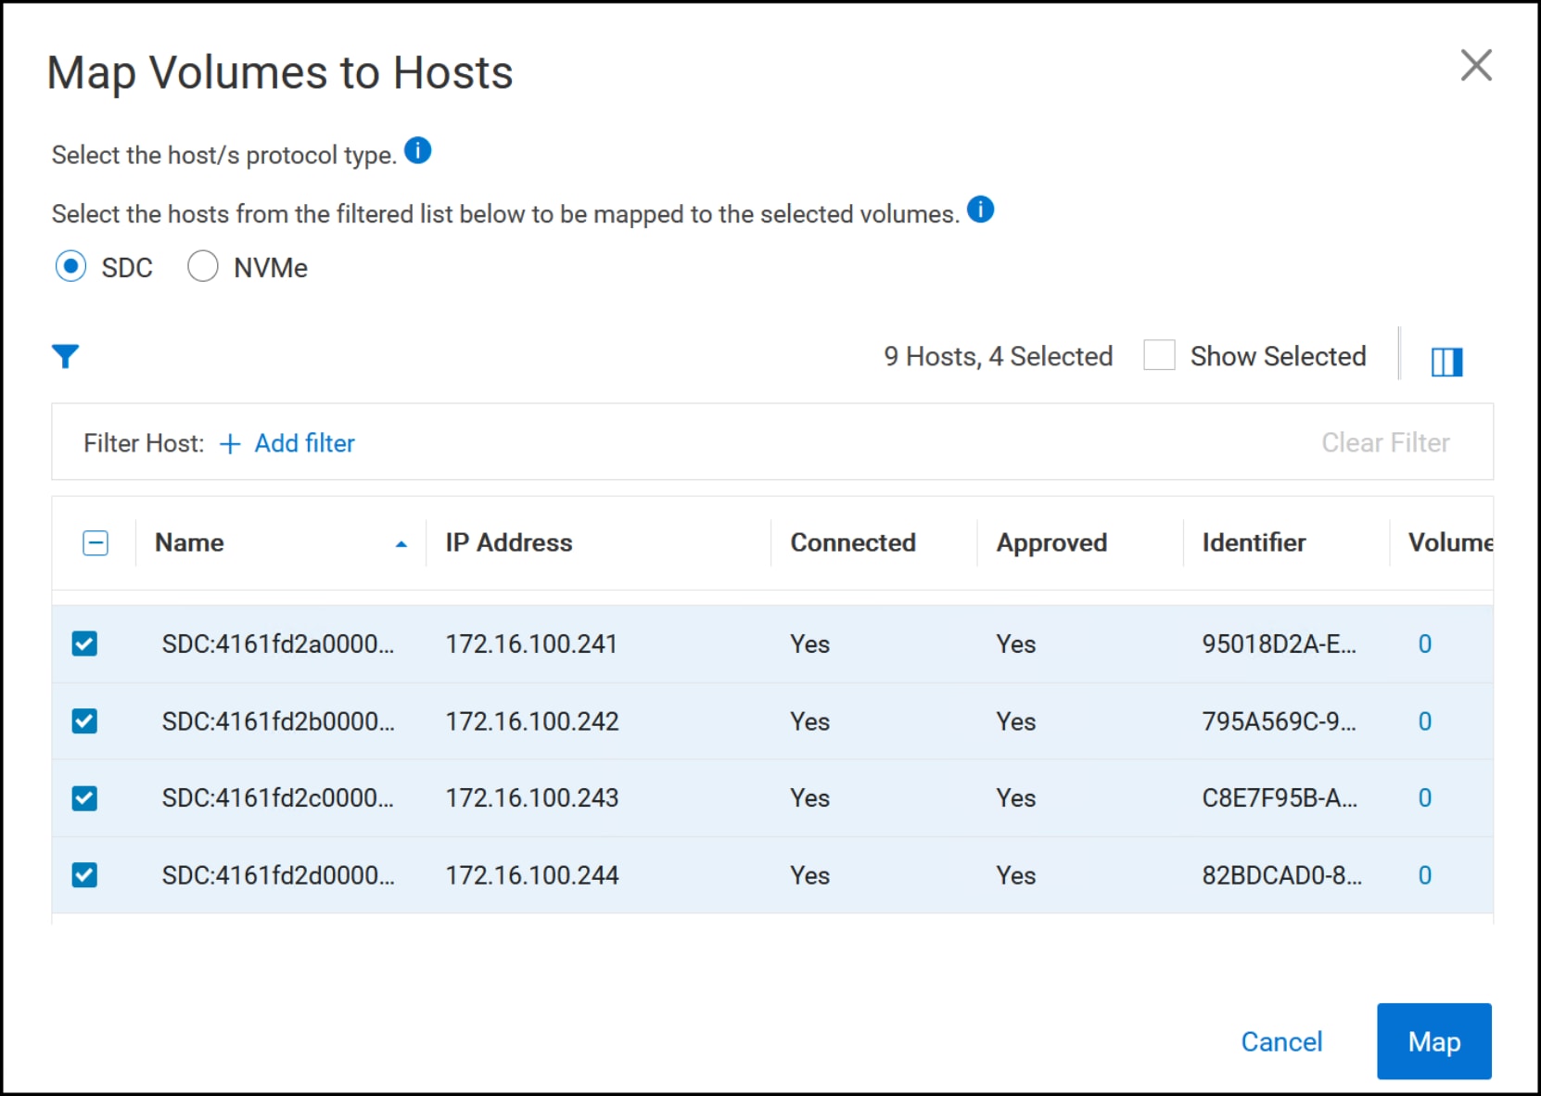
Task: Click host name SDC:4161fd2a0000...
Action: click(278, 644)
